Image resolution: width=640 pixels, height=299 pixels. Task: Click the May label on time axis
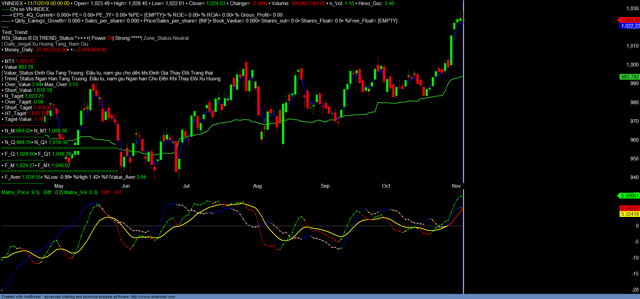click(59, 186)
